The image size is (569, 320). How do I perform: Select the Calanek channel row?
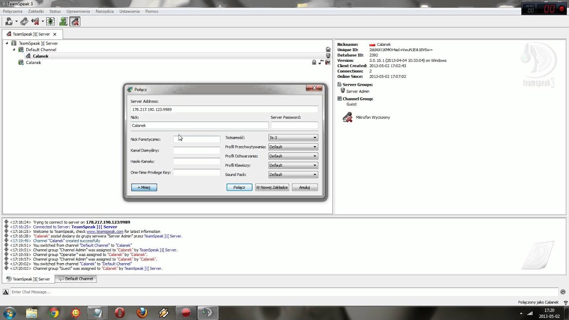[33, 63]
